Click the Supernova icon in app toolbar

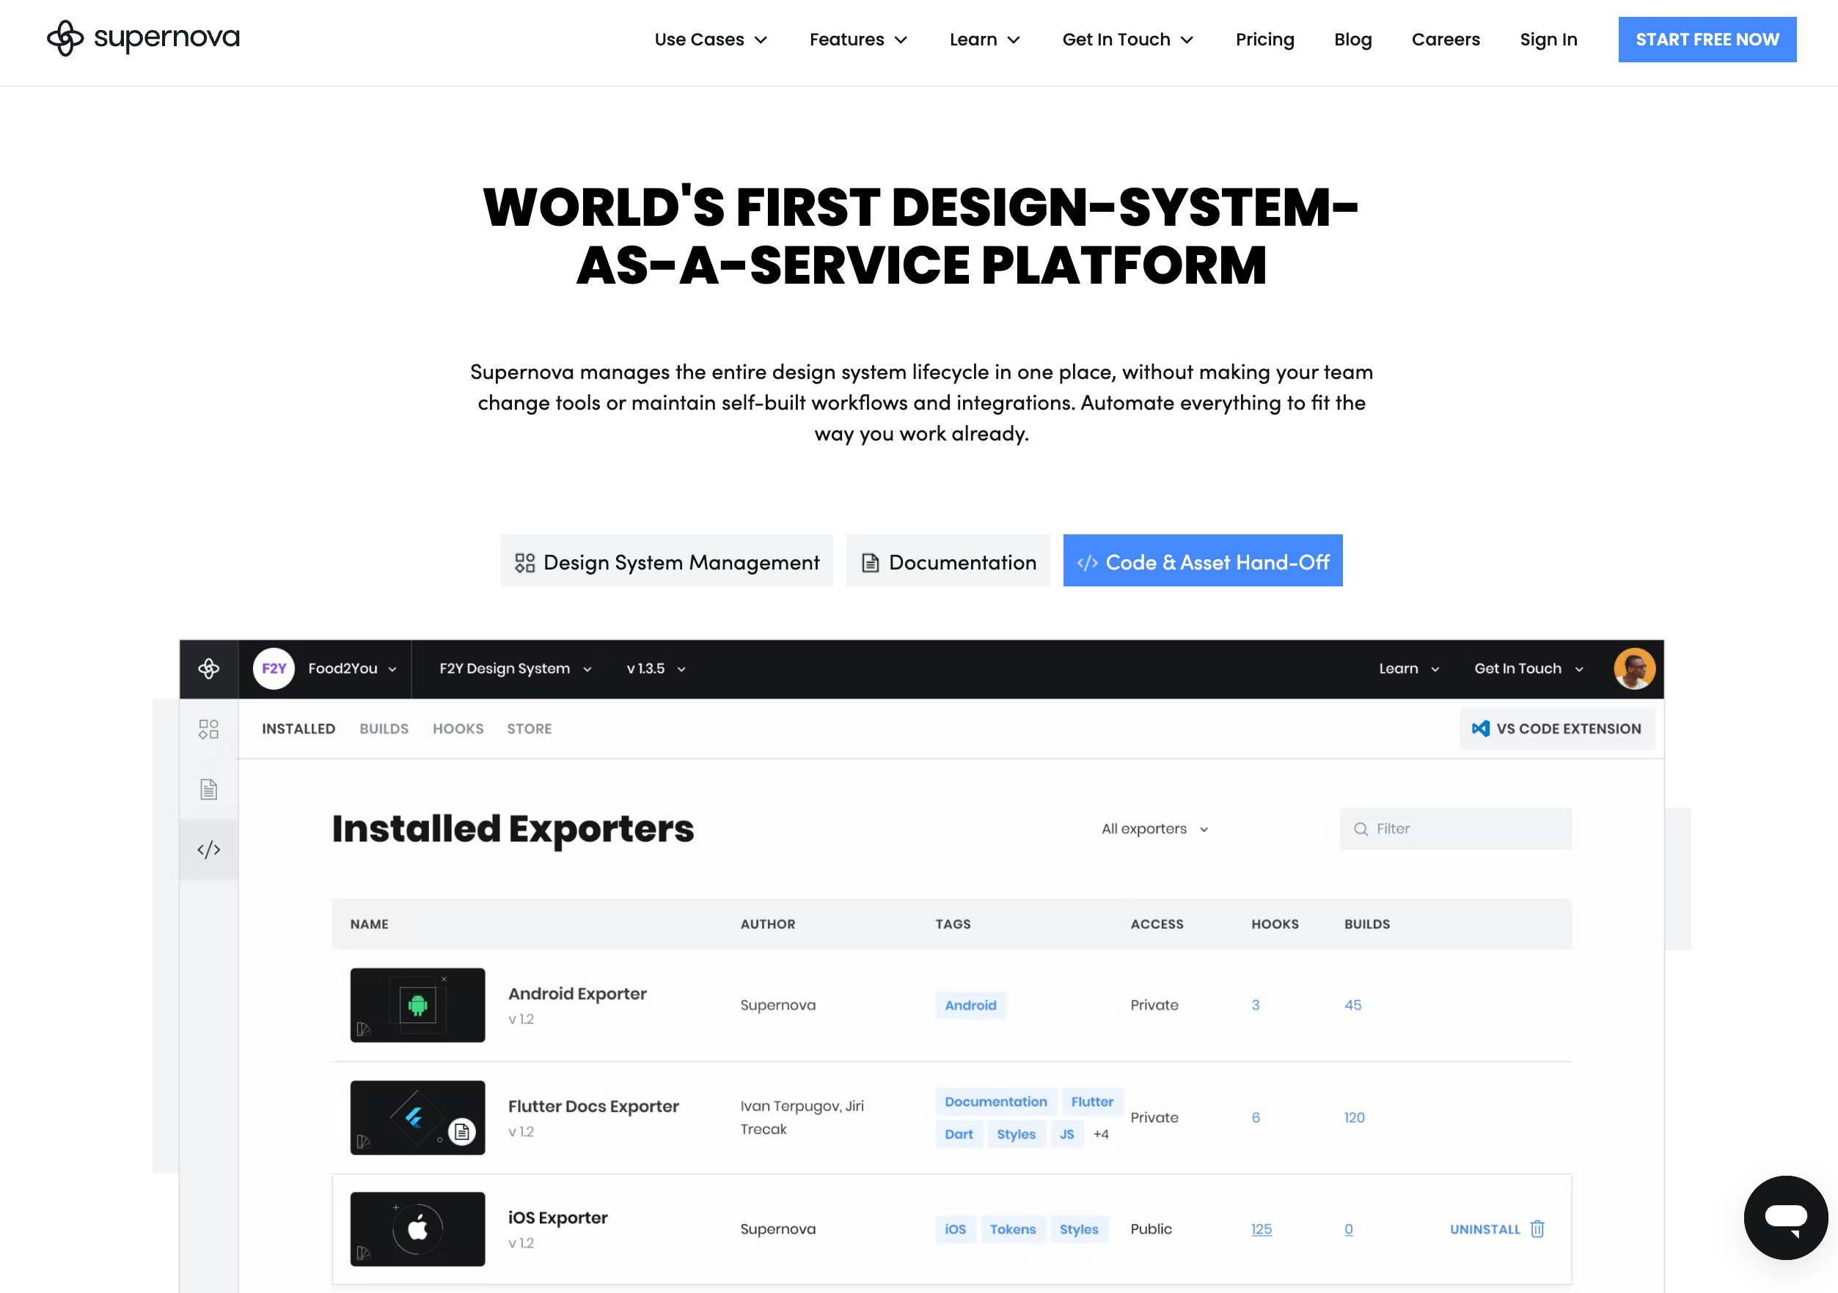pyautogui.click(x=209, y=669)
